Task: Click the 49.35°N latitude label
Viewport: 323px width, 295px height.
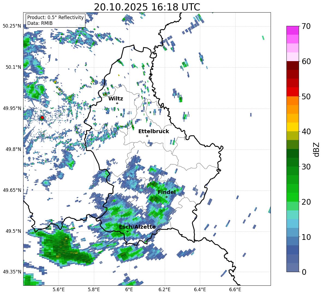Action: point(12,272)
